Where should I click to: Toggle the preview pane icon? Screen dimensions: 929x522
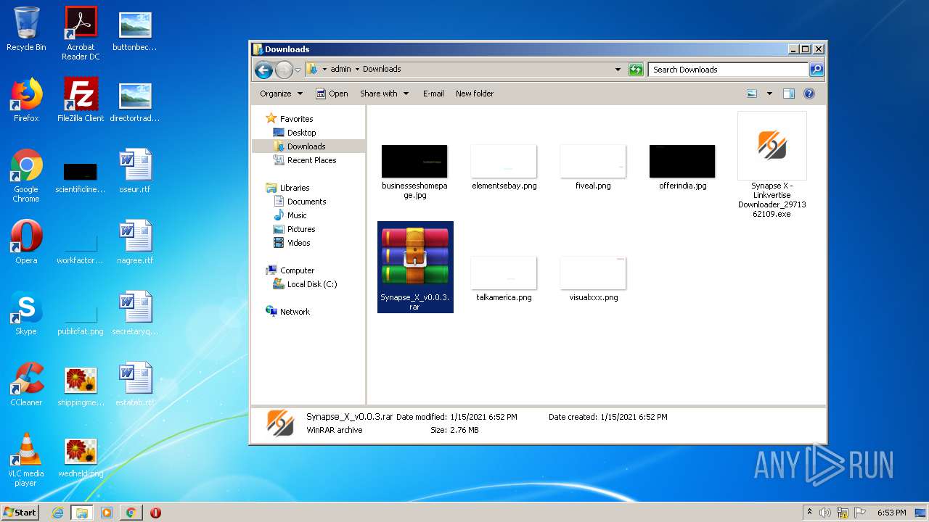coord(789,94)
